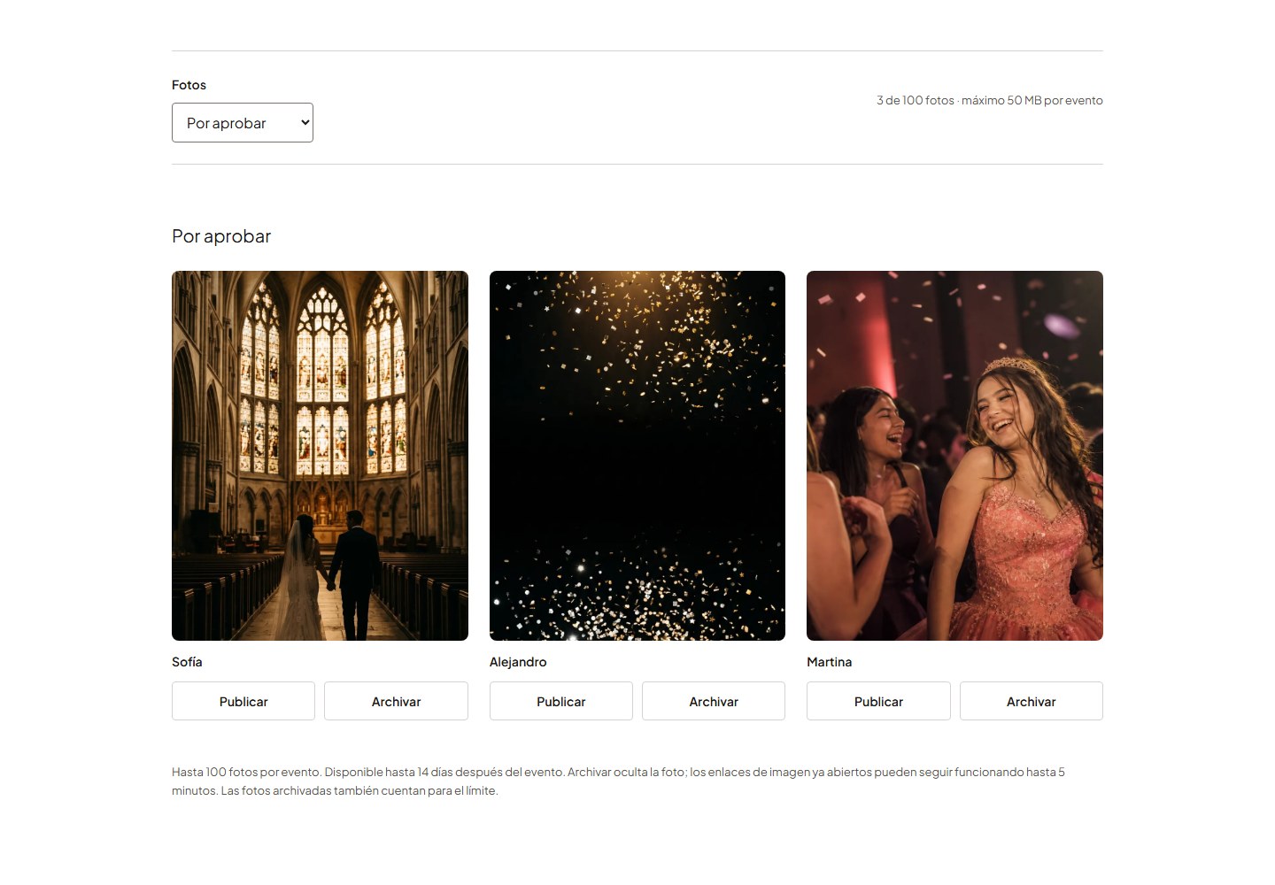Archive Sofía's photo
1275x885 pixels.
click(x=396, y=701)
